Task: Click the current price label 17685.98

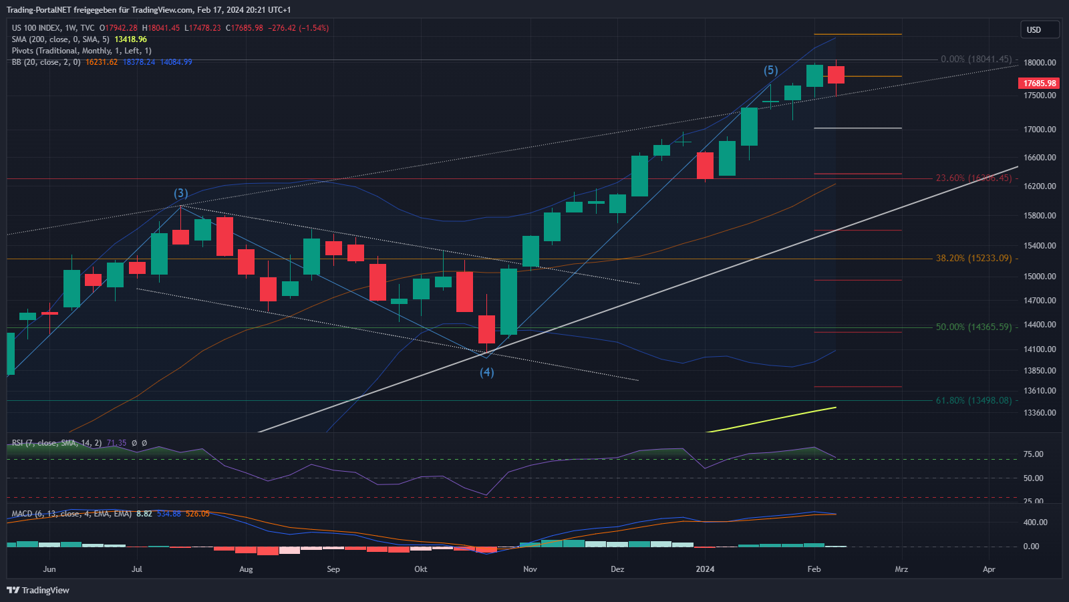Action: [x=1040, y=84]
